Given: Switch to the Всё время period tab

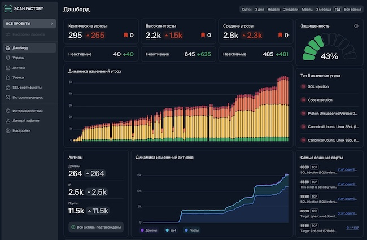Looking at the screenshot, I should pos(353,10).
